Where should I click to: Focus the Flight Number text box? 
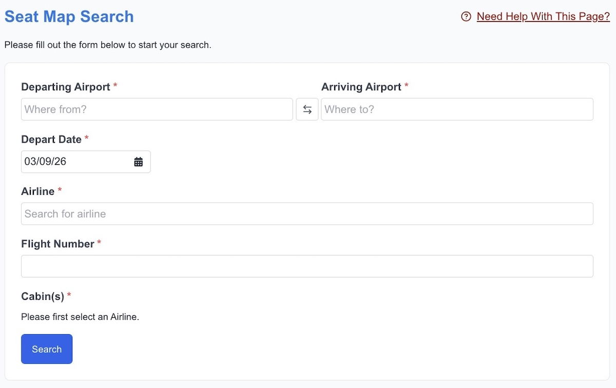(x=306, y=267)
